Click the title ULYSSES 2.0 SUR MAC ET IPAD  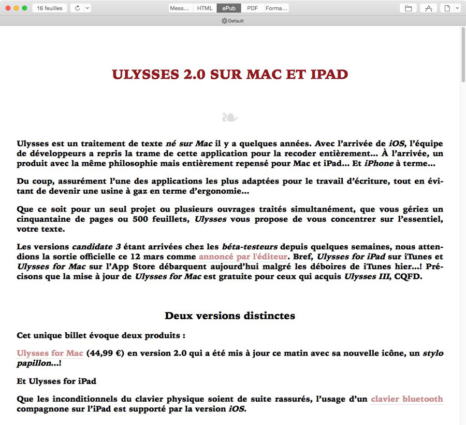[230, 74]
